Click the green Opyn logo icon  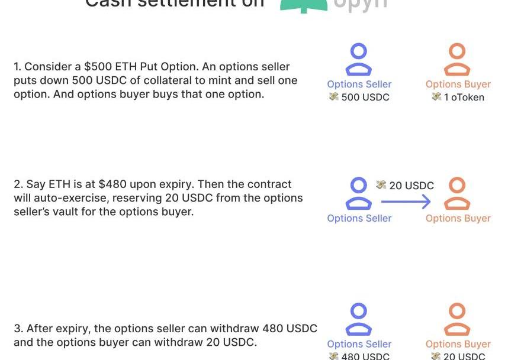pos(304,5)
